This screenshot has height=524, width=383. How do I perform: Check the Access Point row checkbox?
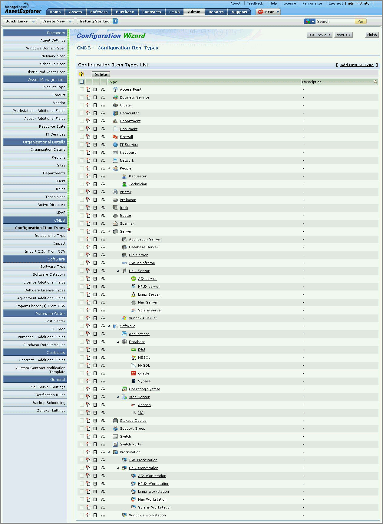click(82, 89)
